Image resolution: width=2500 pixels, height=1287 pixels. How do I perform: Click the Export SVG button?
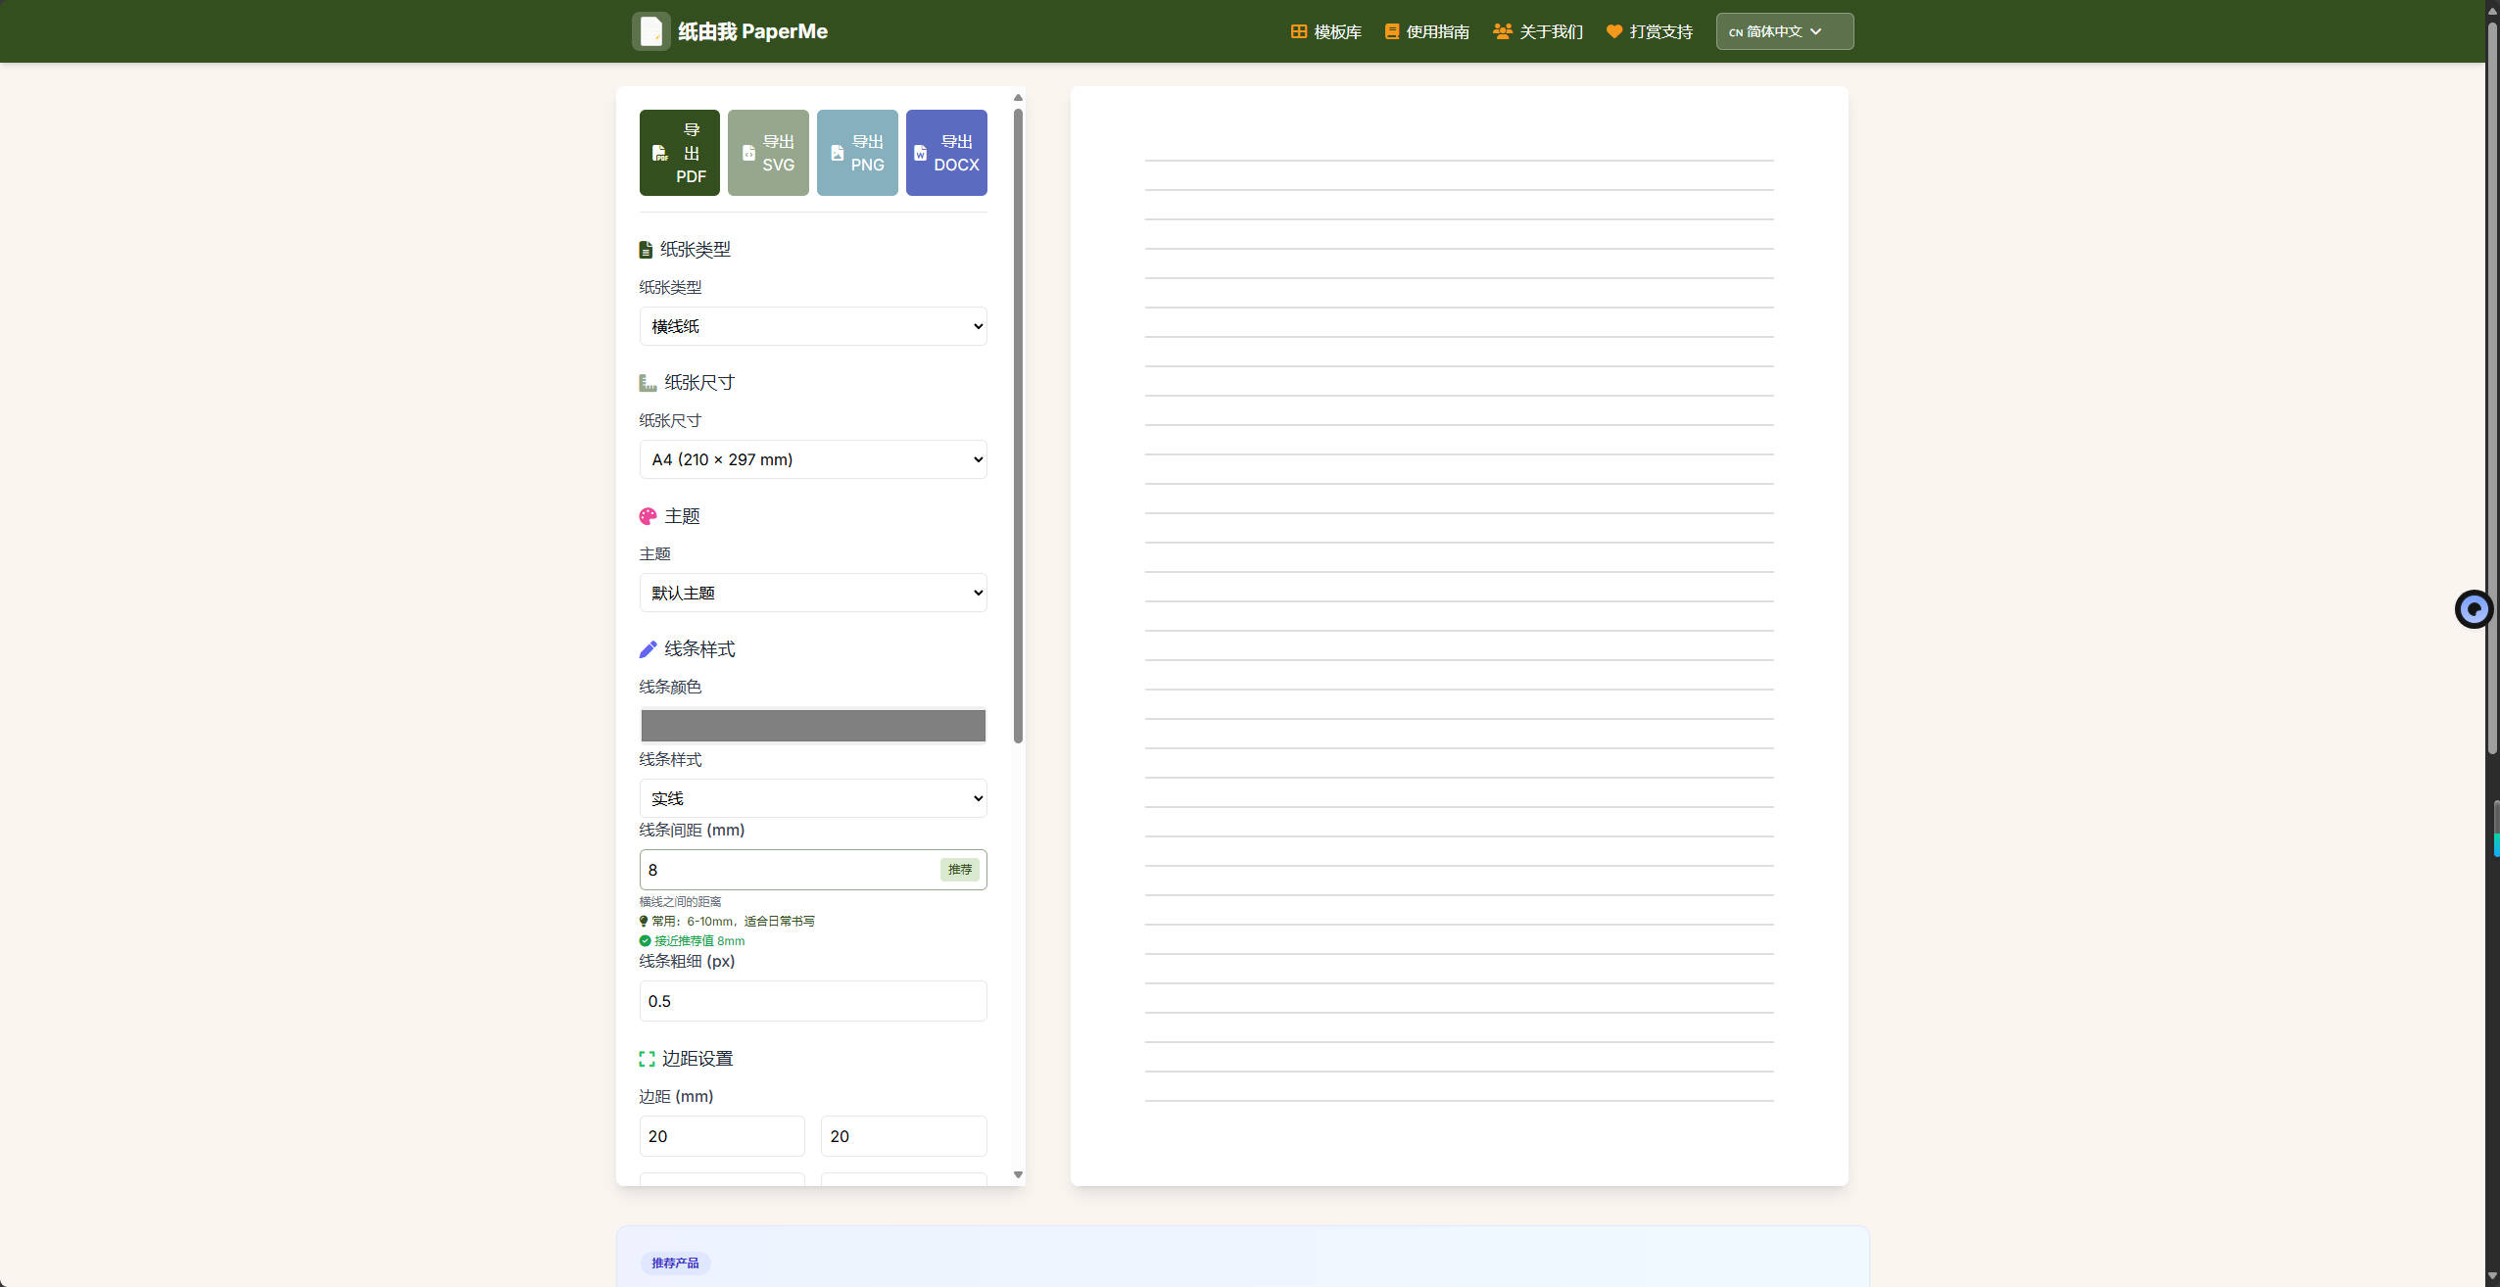tap(768, 153)
